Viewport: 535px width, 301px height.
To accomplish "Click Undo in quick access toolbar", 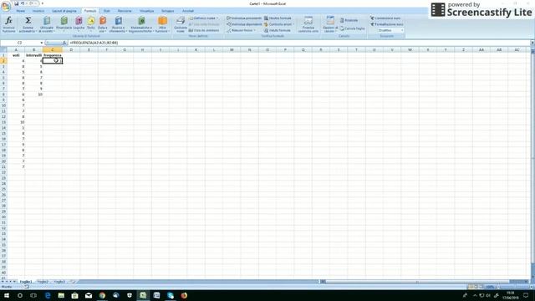I will click(x=23, y=3).
